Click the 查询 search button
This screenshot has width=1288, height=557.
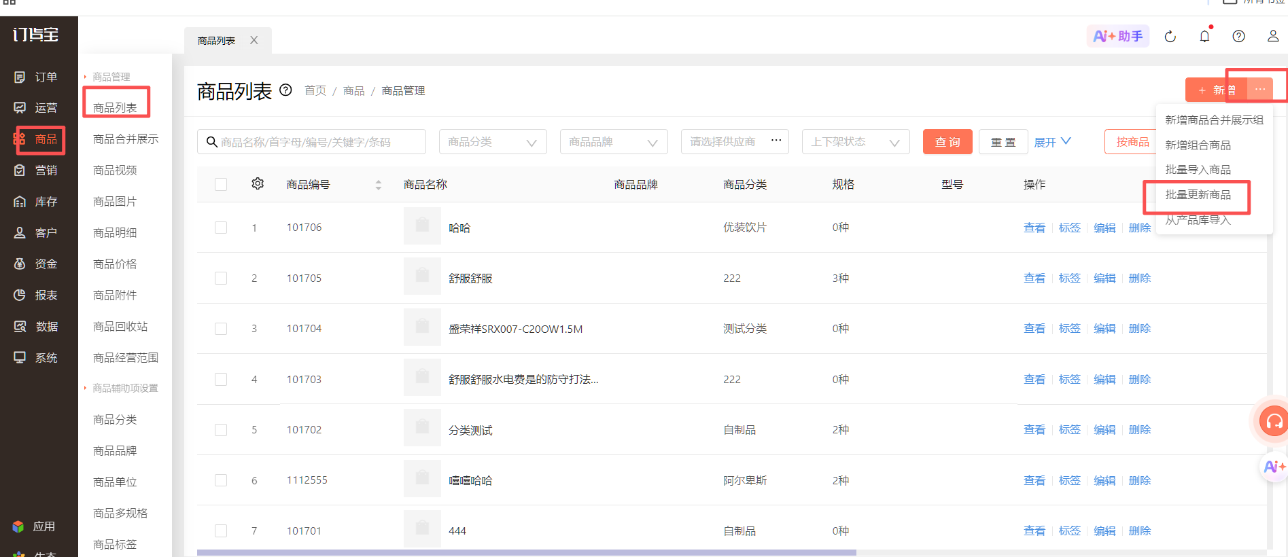(x=947, y=142)
